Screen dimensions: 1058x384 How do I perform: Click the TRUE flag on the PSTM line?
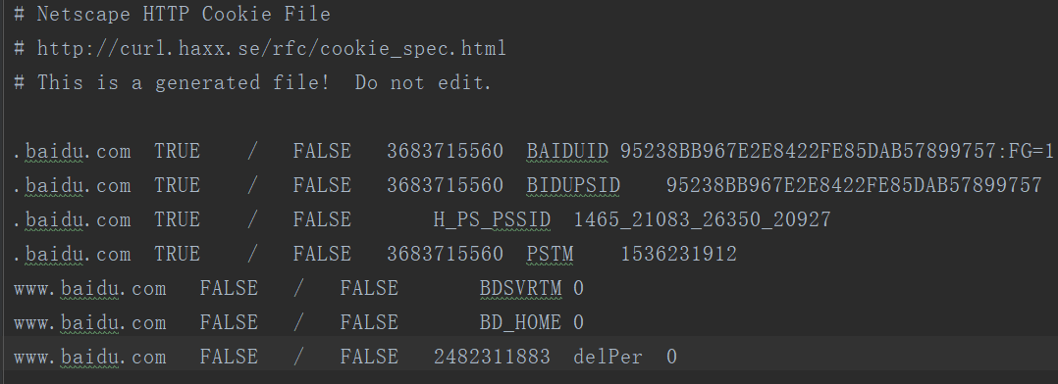[x=178, y=255]
